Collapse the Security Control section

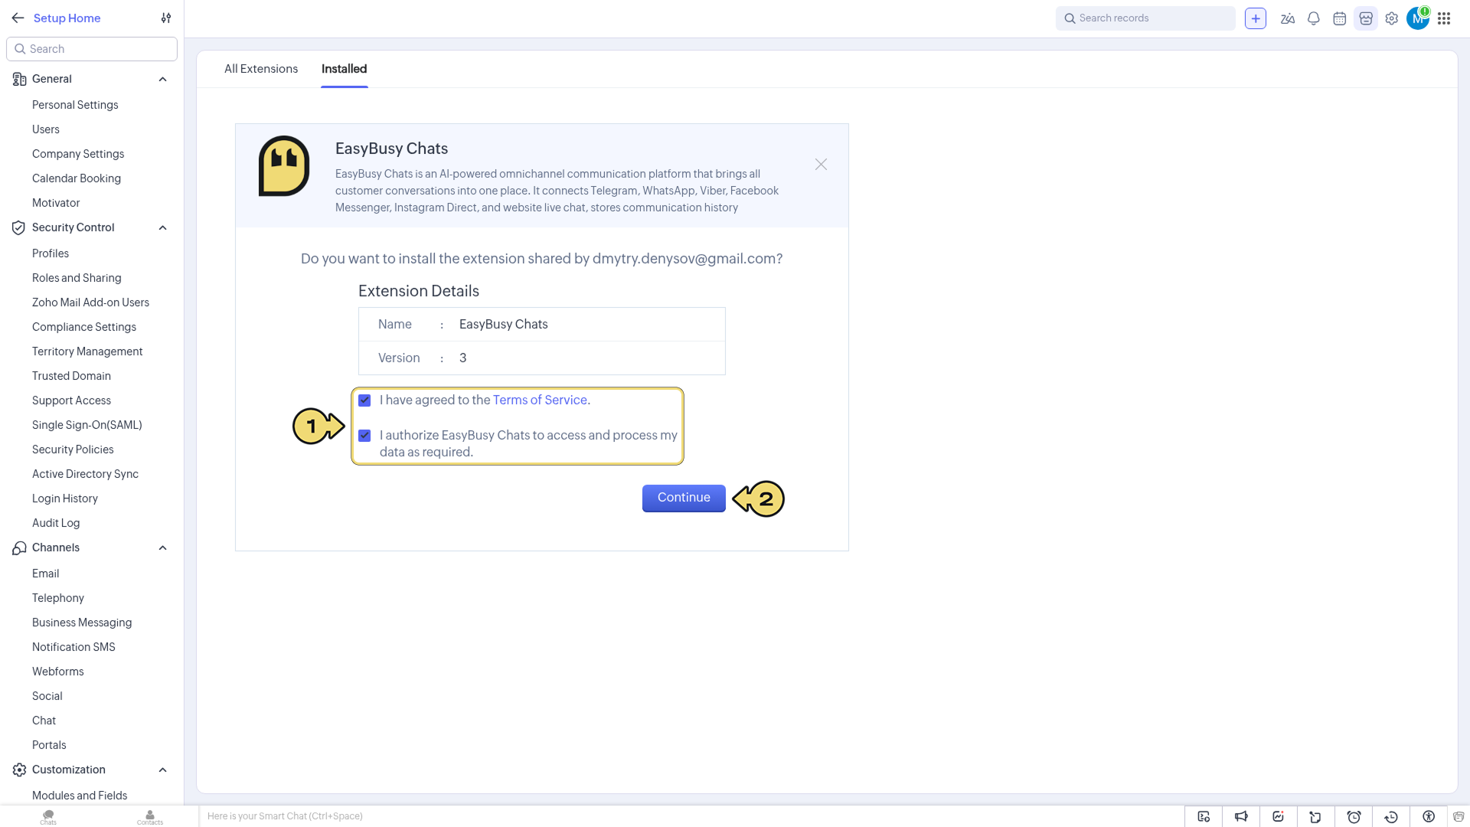162,228
